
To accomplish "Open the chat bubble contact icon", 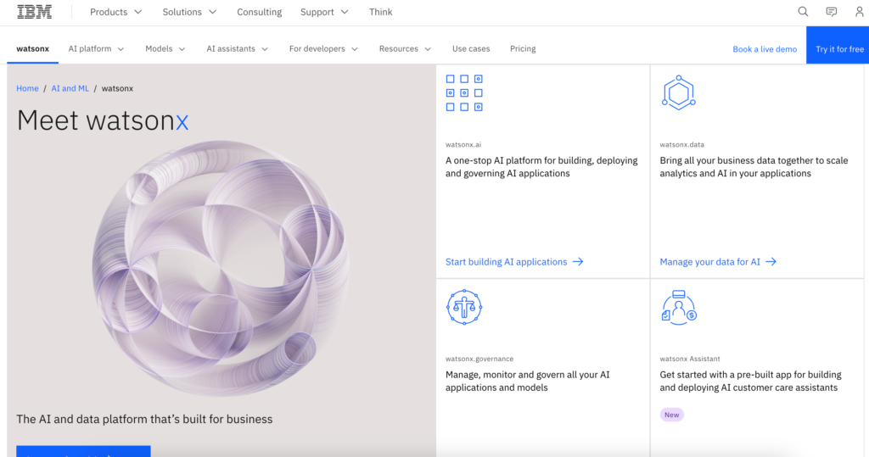I will tap(832, 12).
